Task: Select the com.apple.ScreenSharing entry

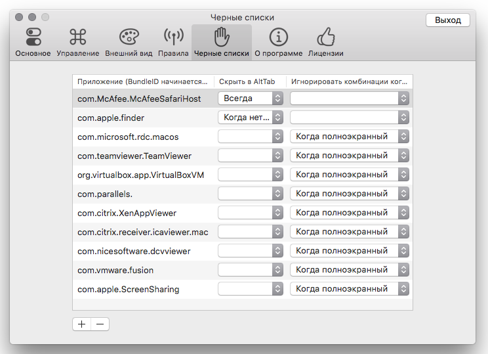Action: click(128, 289)
